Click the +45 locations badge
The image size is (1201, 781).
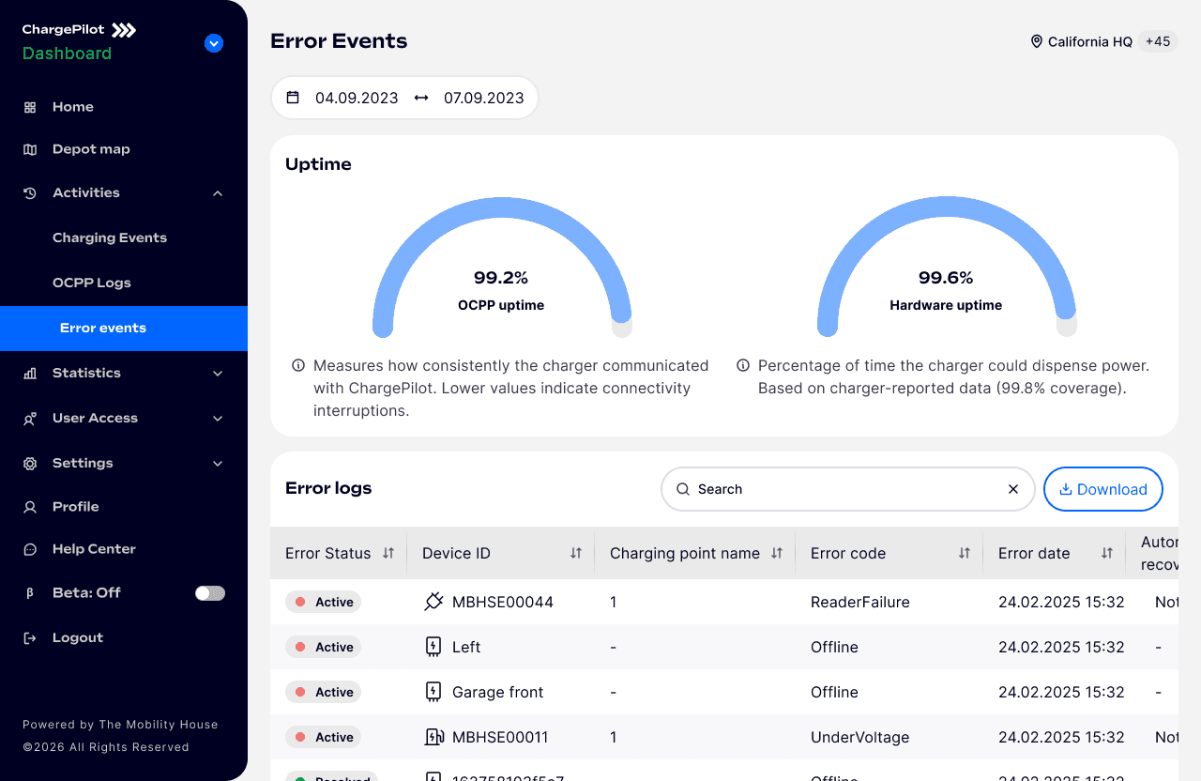click(1158, 41)
